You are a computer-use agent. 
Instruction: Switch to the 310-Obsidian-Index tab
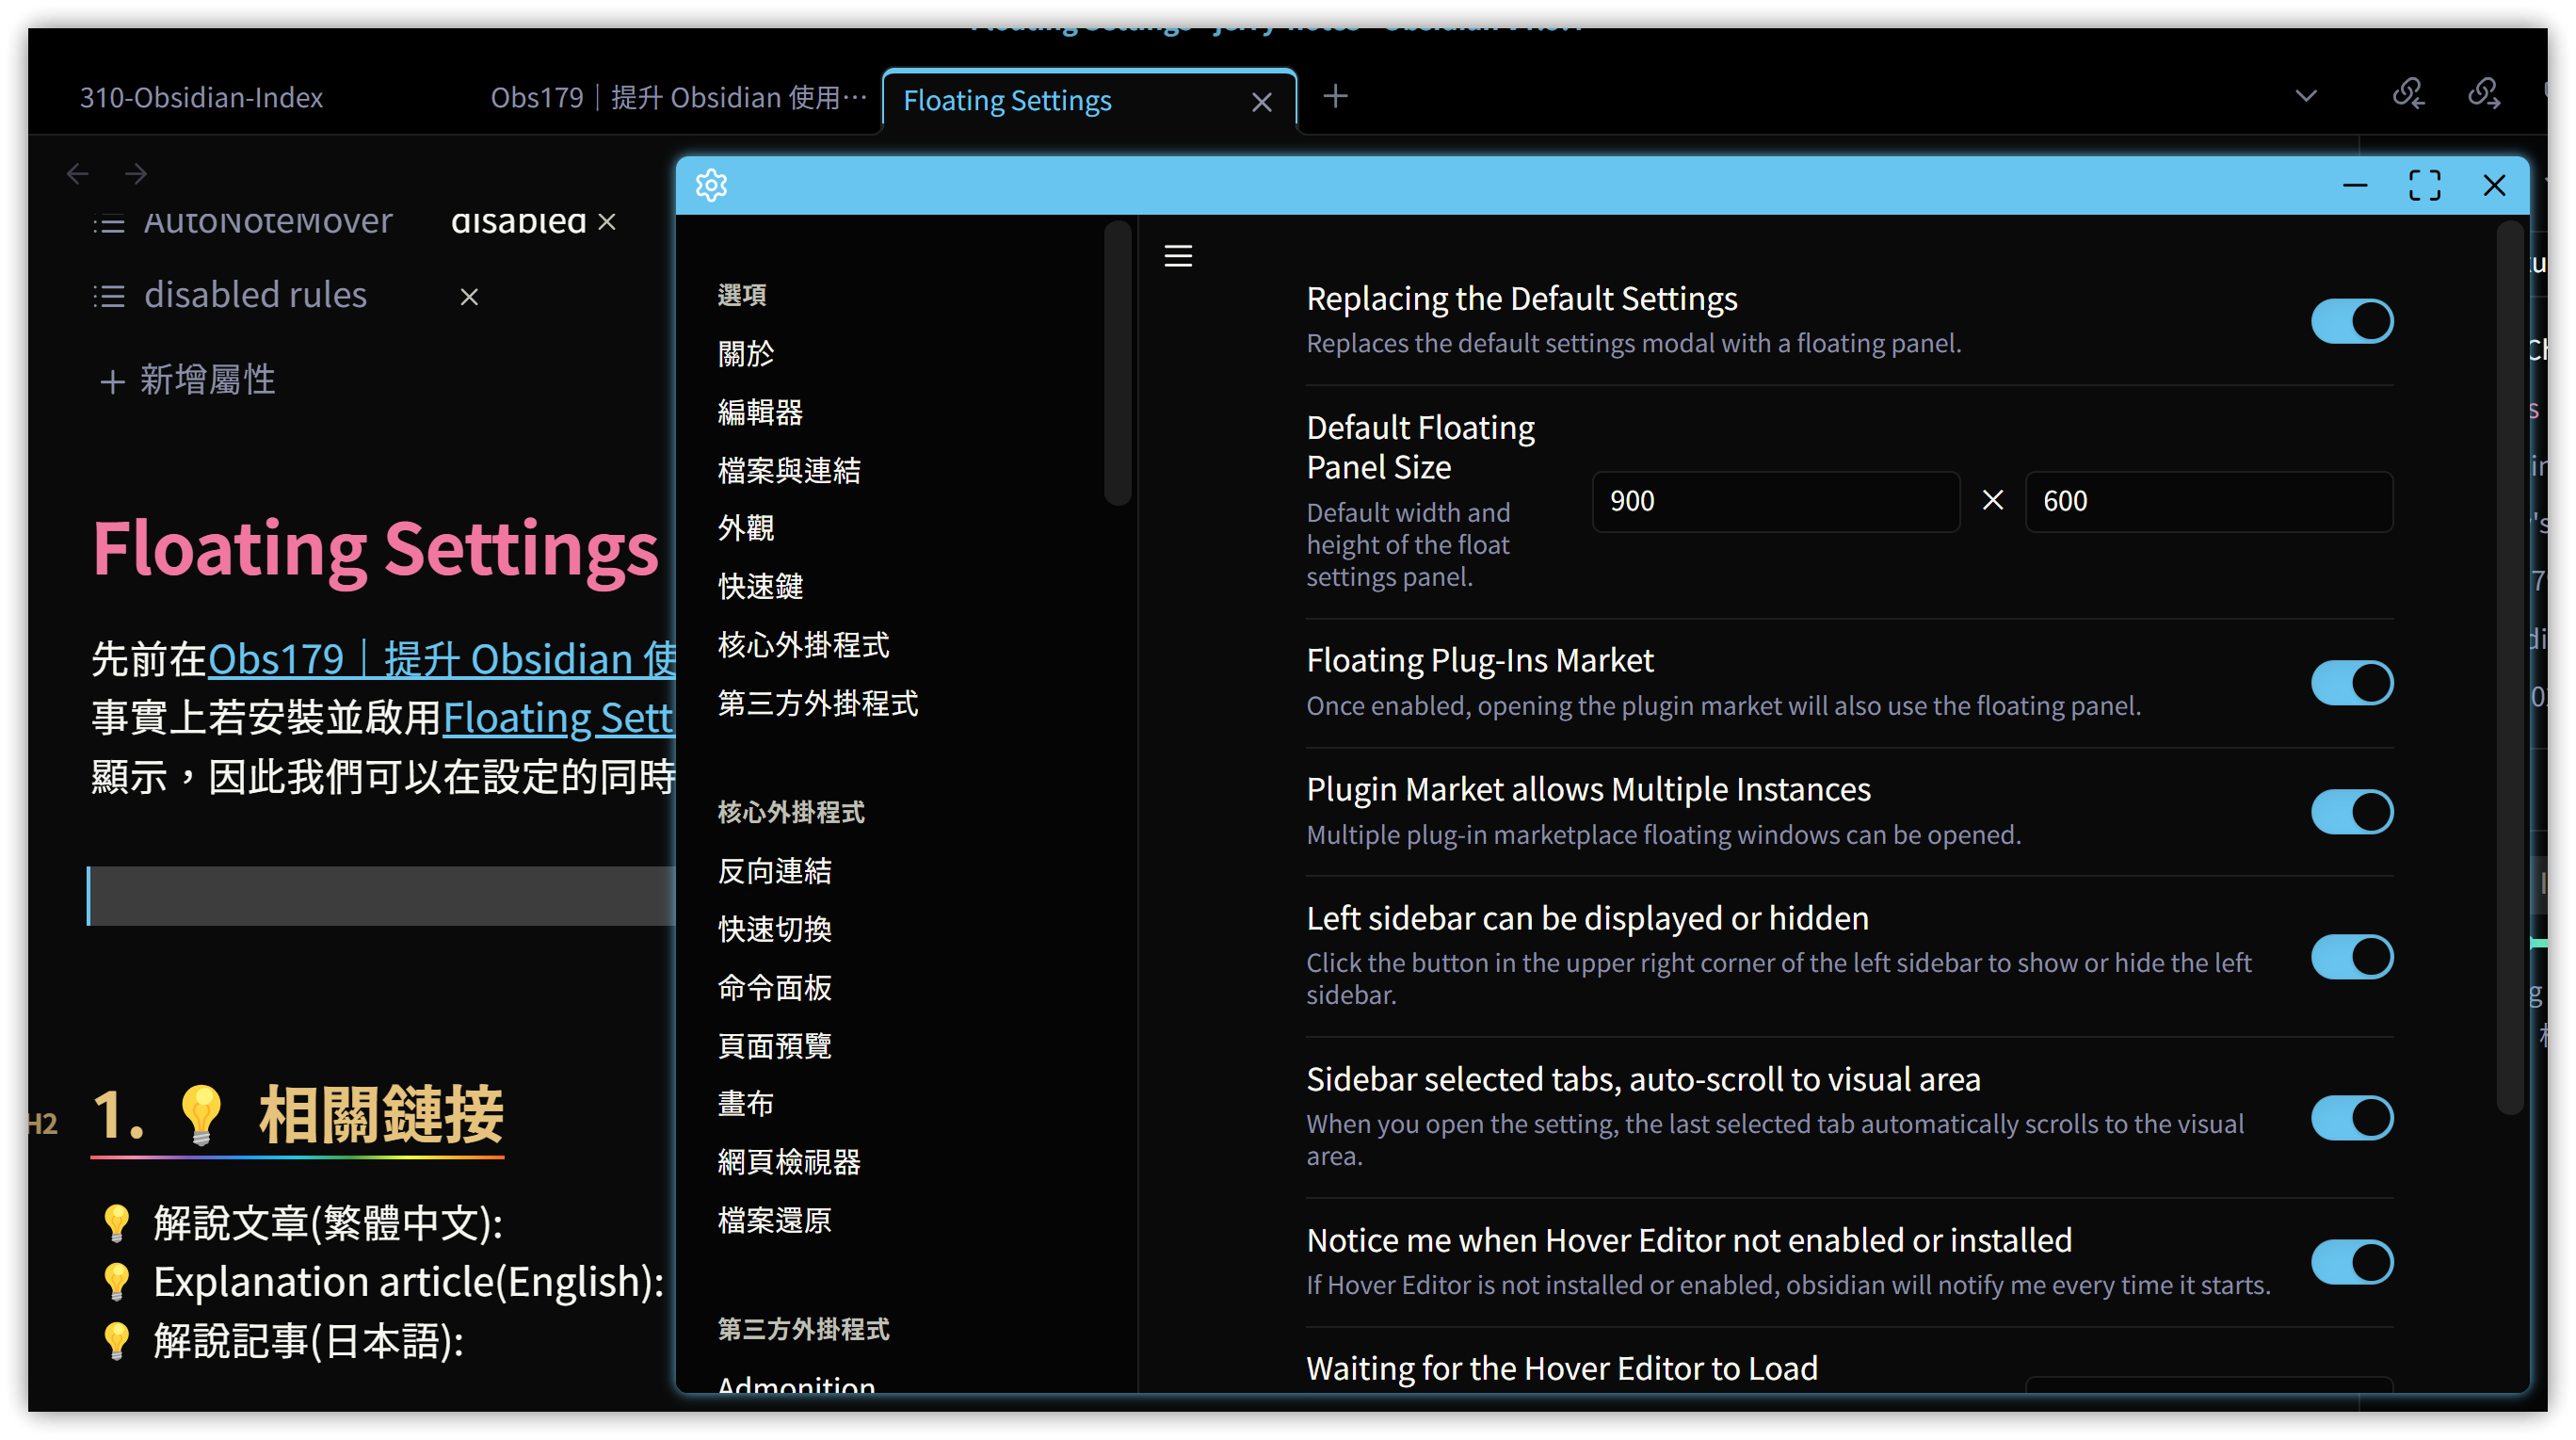(x=201, y=97)
